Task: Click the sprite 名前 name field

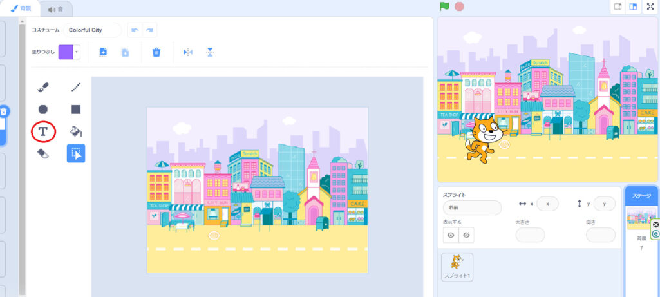Action: (x=472, y=207)
